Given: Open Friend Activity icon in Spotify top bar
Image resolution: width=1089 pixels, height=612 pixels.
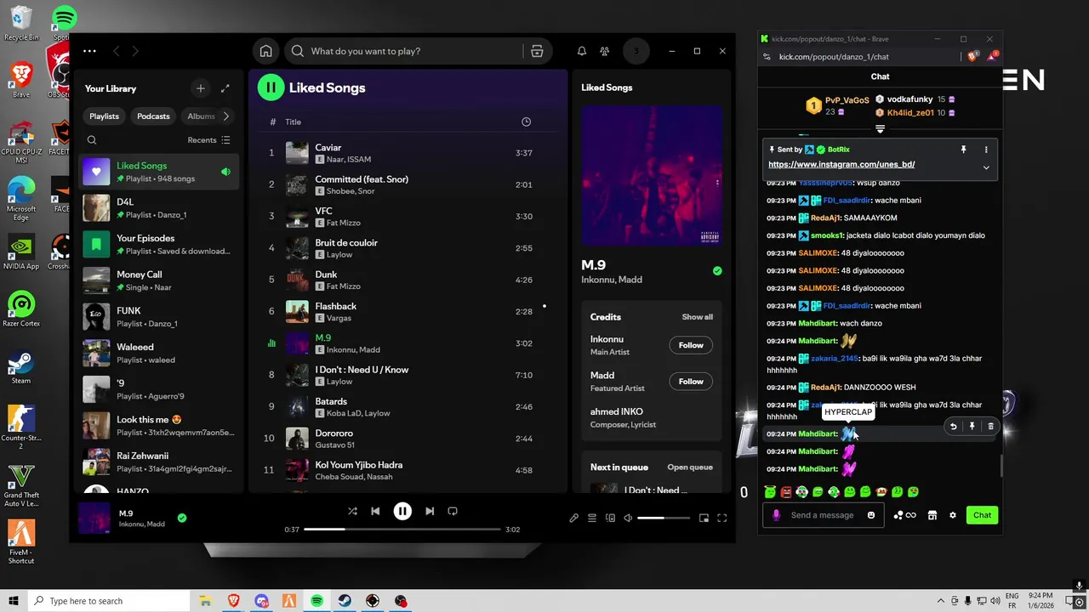Looking at the screenshot, I should pos(604,51).
